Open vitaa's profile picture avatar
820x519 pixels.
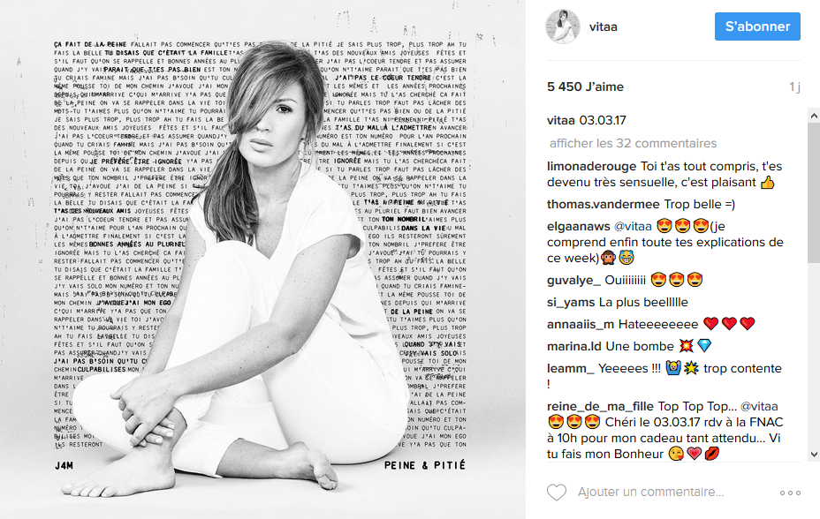563,26
